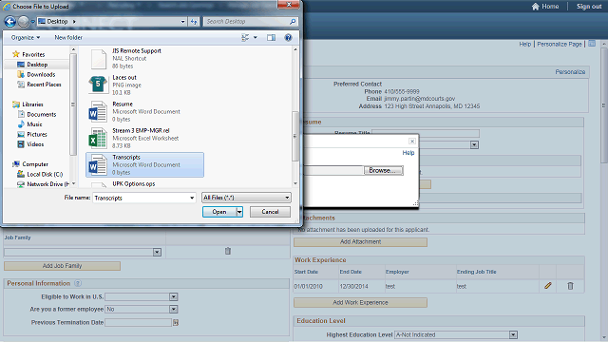Click the Home icon in the page header
Screen dimensions: 608x342
tap(536, 7)
